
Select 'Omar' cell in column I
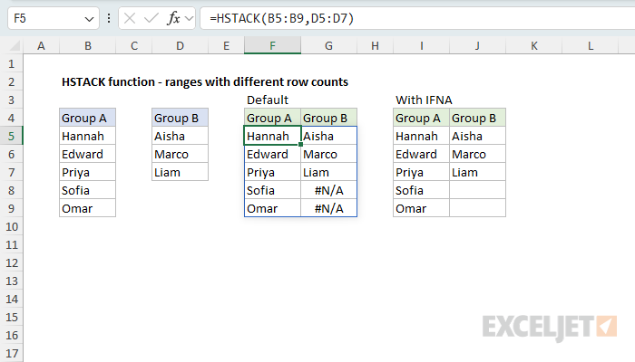click(x=421, y=208)
